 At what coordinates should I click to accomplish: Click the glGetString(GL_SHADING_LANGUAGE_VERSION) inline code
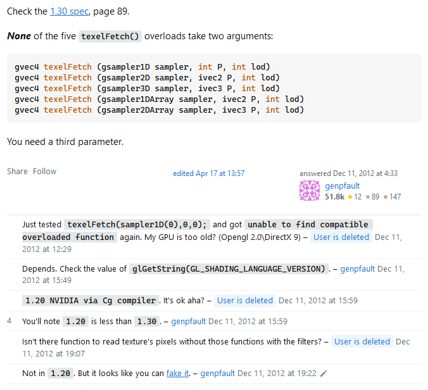pyautogui.click(x=229, y=269)
